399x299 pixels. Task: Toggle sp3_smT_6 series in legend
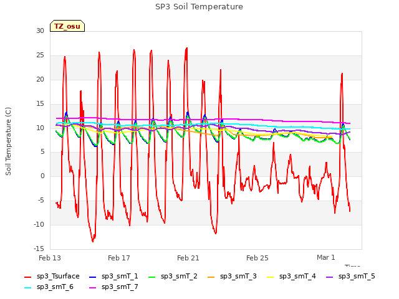coord(49,287)
